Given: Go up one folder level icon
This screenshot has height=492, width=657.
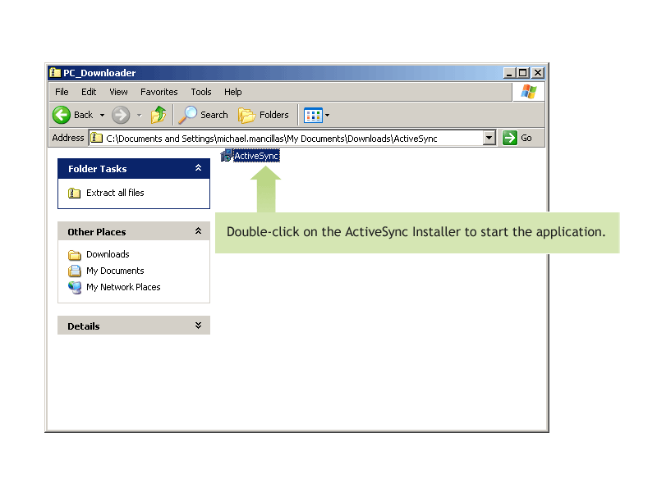Looking at the screenshot, I should coord(159,115).
